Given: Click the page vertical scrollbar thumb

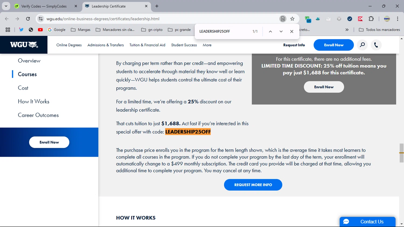Looking at the screenshot, I should click(402, 153).
